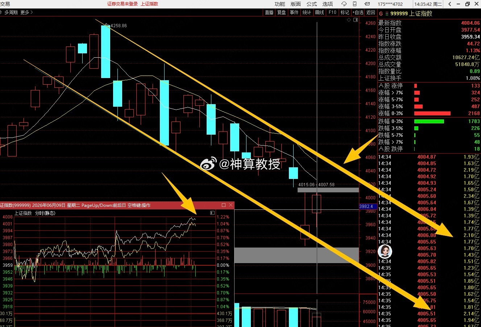Click the 涨幅 3-5% row
The height and width of the screenshot is (327, 481).
429,106
